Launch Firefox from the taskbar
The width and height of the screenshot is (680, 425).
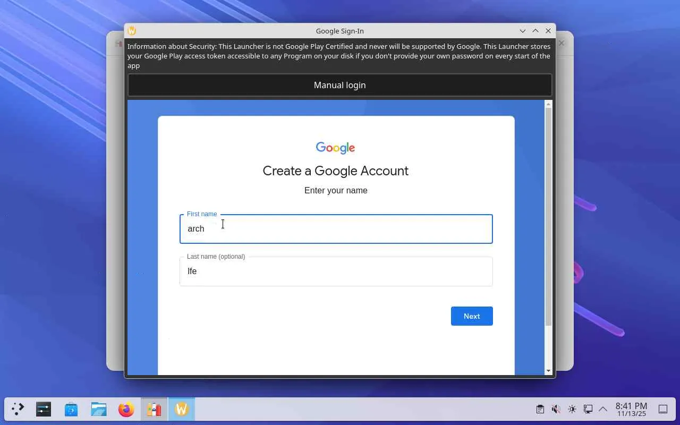pos(126,409)
